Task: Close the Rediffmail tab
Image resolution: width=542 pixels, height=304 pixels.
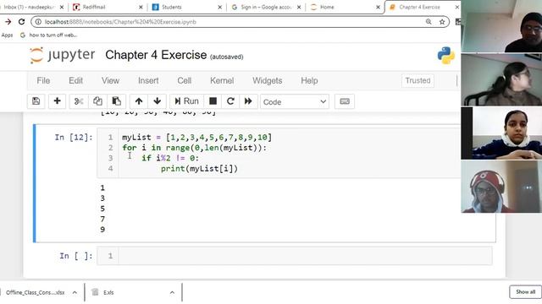Action: click(141, 7)
